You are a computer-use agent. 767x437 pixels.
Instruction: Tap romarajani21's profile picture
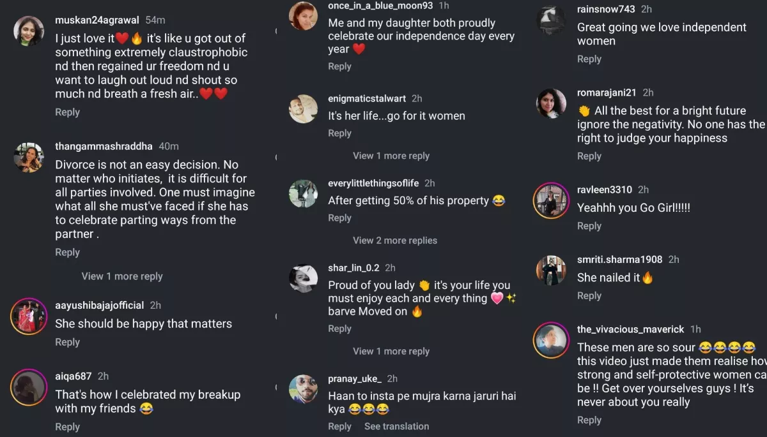click(x=551, y=103)
